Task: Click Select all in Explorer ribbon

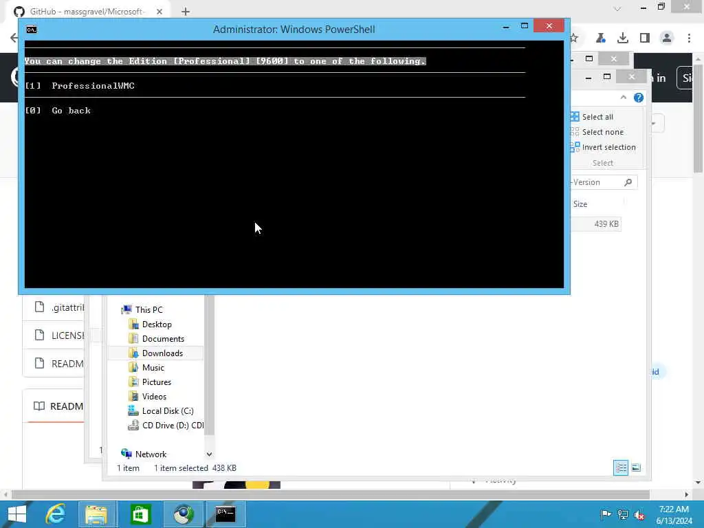Action: pos(597,117)
